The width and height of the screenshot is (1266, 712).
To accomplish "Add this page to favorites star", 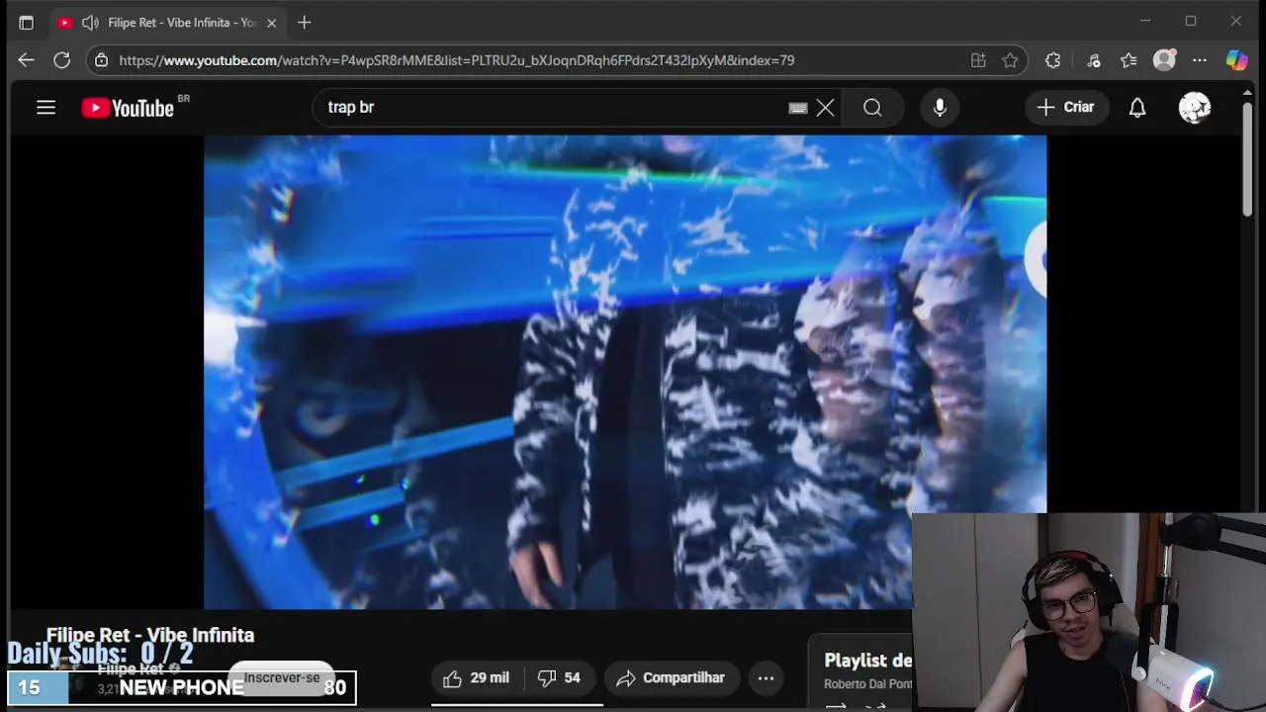I will pos(1010,60).
